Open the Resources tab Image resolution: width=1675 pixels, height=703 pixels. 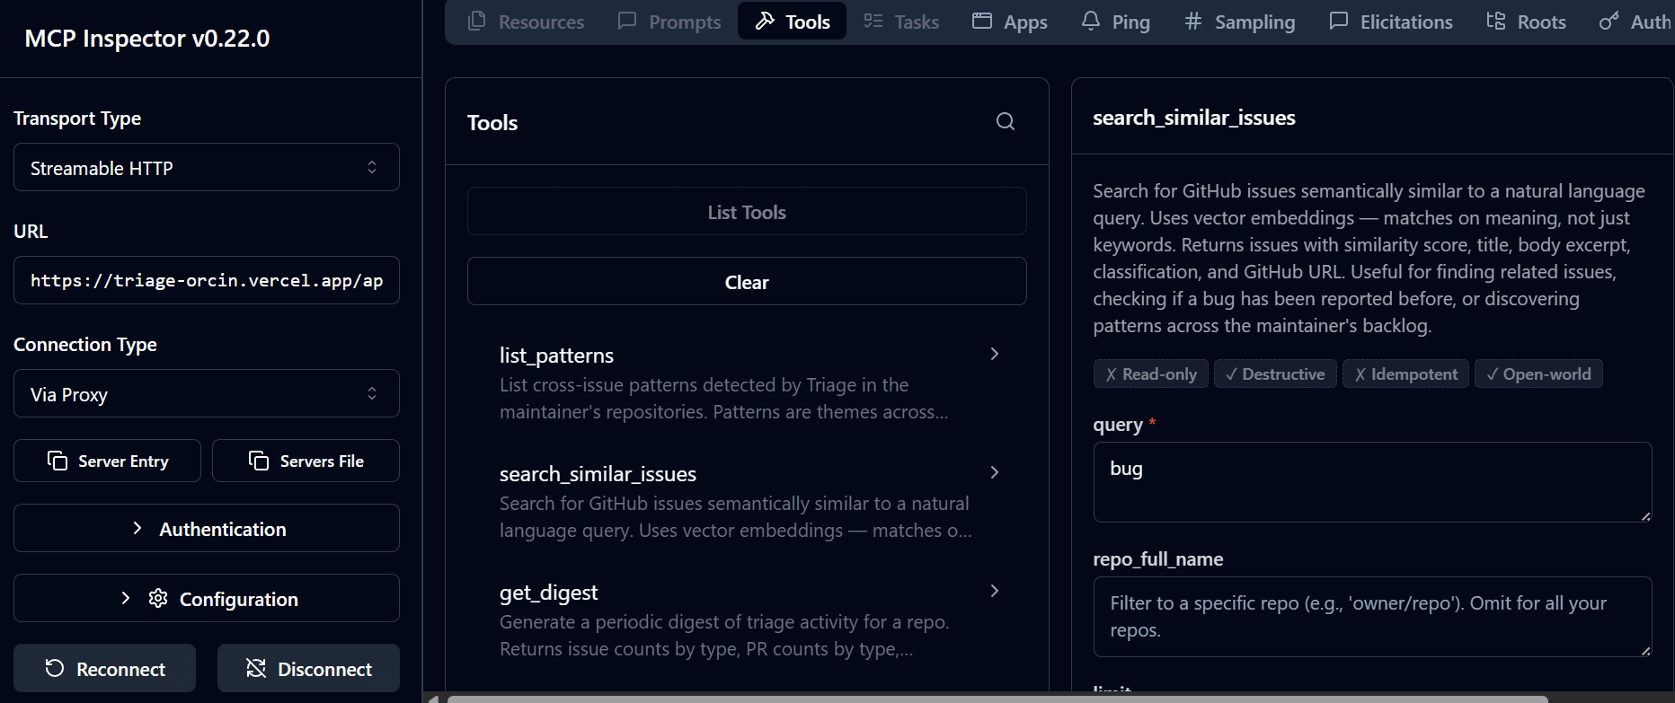(527, 22)
